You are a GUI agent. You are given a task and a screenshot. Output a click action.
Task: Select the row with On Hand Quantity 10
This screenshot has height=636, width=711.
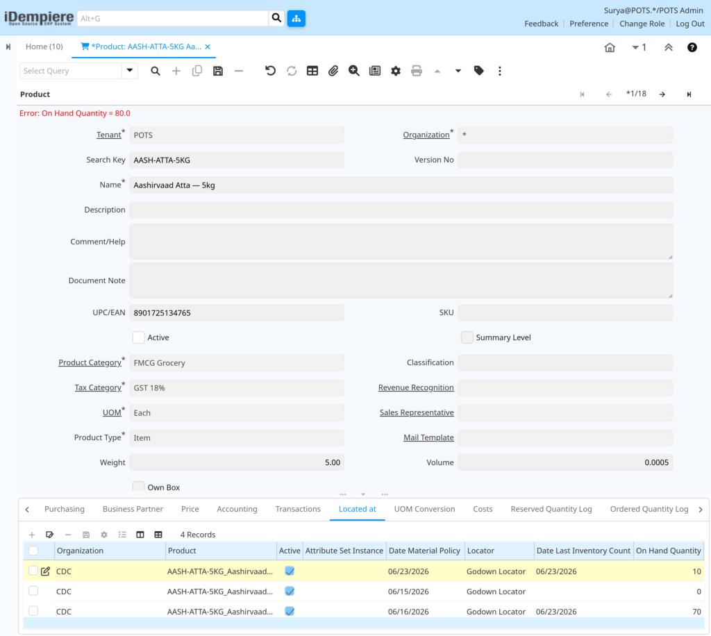tap(33, 571)
